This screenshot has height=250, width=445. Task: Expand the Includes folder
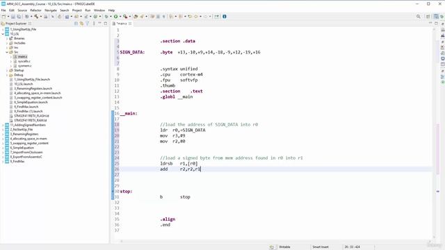(7, 43)
